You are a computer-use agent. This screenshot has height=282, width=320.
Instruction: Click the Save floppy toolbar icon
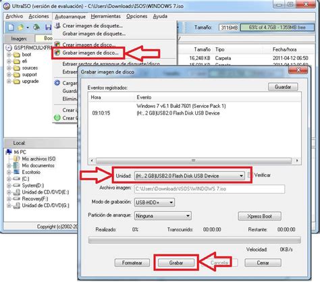[x=48, y=27]
